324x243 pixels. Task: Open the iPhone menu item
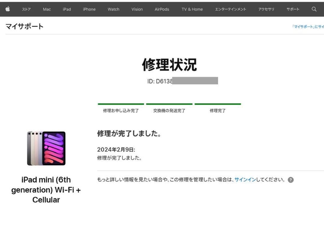tap(89, 9)
